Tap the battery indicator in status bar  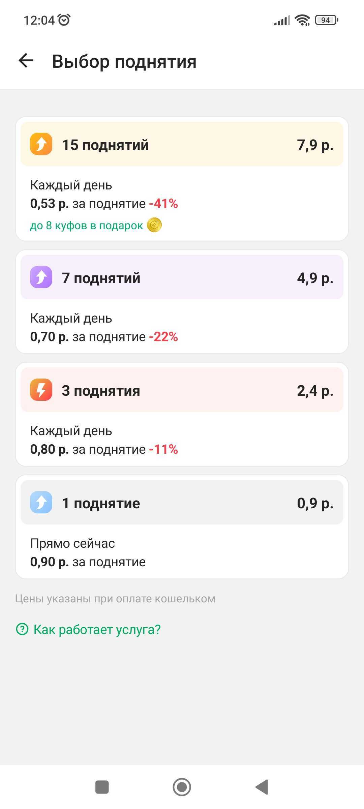(x=326, y=20)
